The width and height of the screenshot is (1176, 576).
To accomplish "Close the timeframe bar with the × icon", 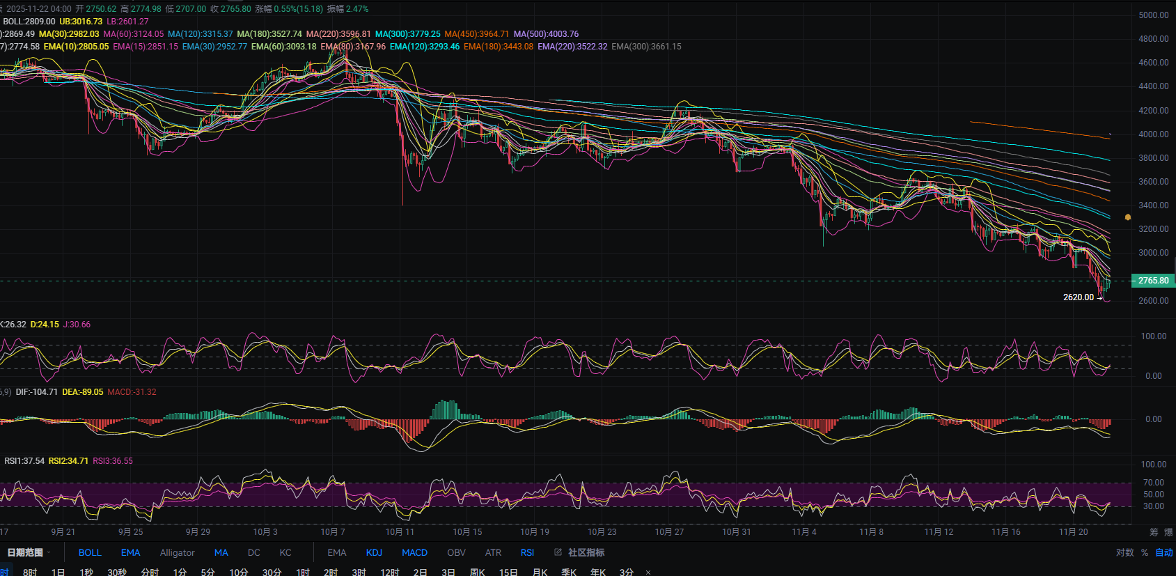I will [x=648, y=573].
